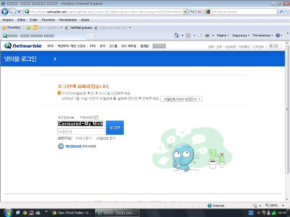
Task: Click the 비밀번호 자리수 변경안내 button
Action: [181, 99]
